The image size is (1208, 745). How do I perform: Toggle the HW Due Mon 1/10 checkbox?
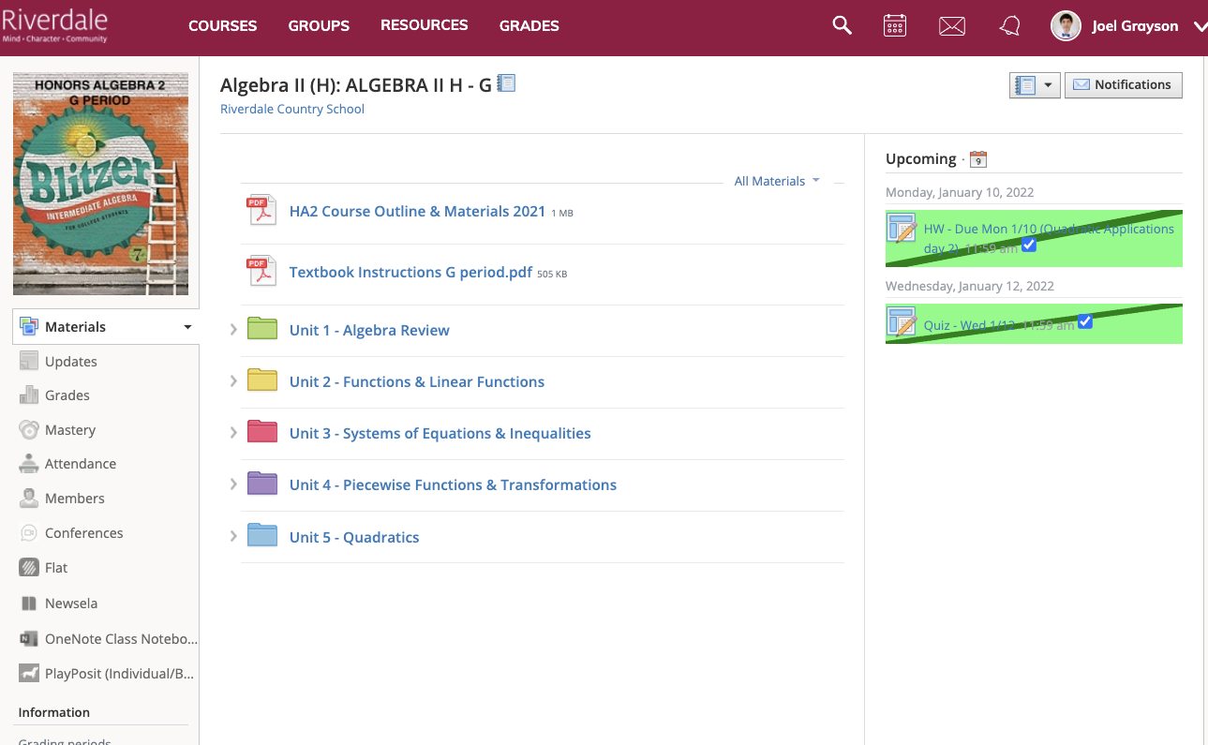(1029, 245)
